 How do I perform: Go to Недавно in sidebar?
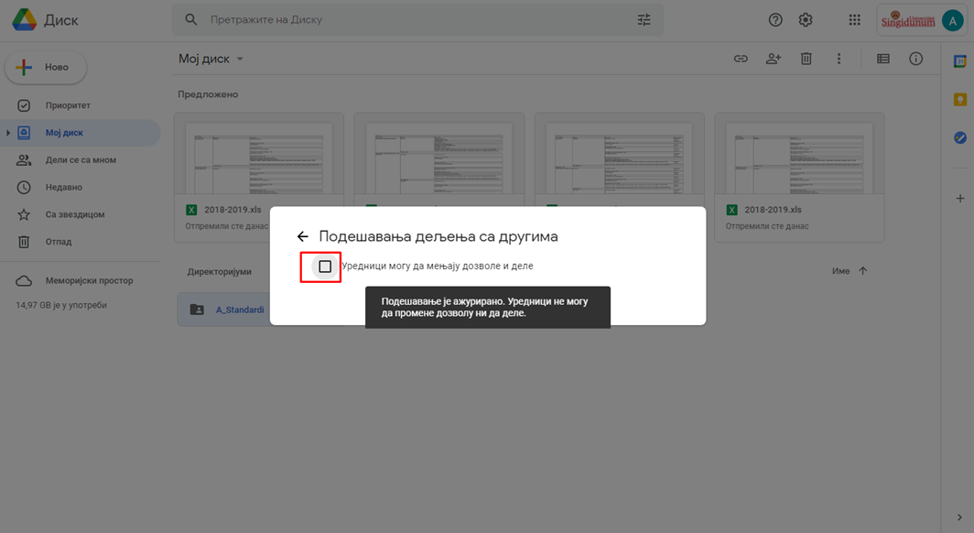[64, 188]
